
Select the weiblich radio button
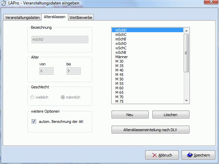tap(33, 97)
